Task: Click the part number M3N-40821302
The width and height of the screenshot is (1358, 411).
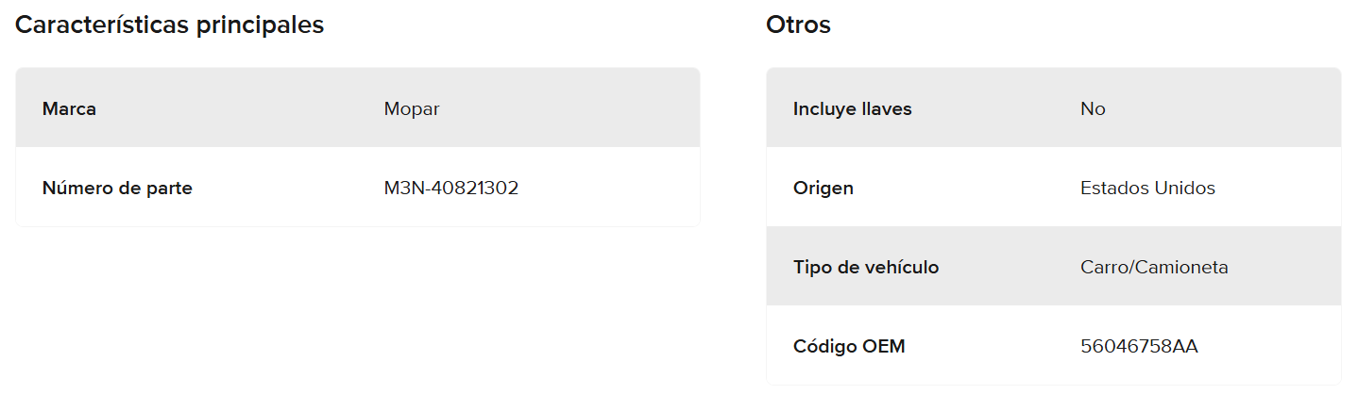Action: (451, 189)
